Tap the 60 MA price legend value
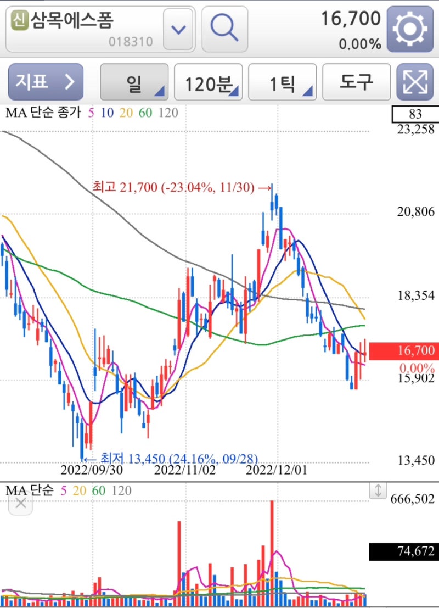 pos(145,113)
